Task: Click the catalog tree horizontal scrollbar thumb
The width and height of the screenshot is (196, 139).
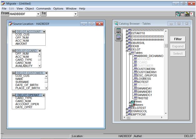Action: (128, 117)
